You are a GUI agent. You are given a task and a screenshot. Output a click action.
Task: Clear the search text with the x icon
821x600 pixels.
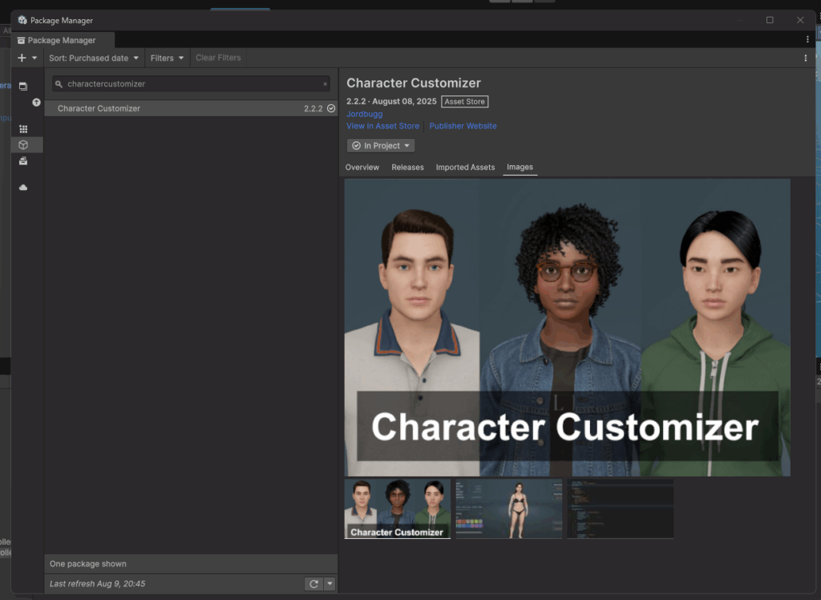click(326, 84)
